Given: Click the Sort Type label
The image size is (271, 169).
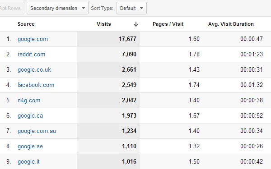Looking at the screenshot, I should [x=102, y=8].
